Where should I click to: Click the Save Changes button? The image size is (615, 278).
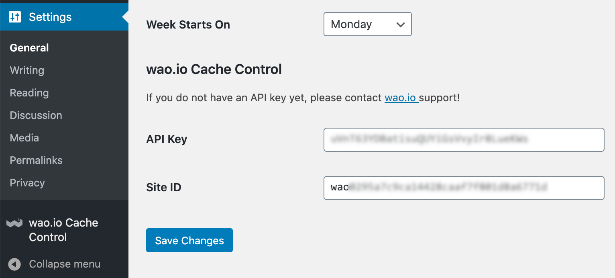tap(189, 240)
